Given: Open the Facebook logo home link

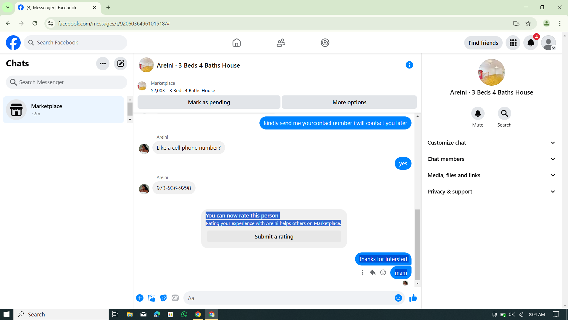Looking at the screenshot, I should click(x=13, y=43).
